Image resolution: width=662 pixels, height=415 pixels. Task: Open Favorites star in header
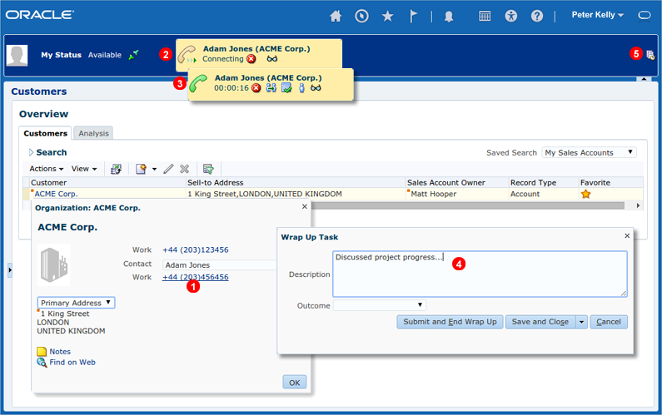(387, 16)
